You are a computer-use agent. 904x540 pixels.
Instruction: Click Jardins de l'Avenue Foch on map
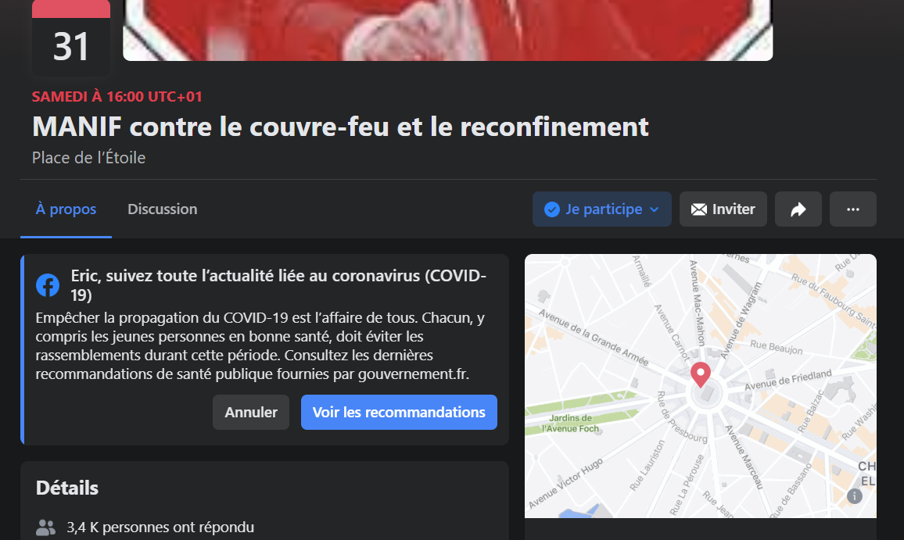pos(571,423)
